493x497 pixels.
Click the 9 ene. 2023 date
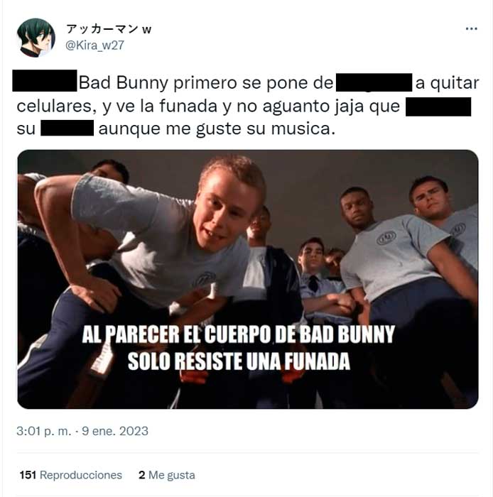pyautogui.click(x=115, y=432)
